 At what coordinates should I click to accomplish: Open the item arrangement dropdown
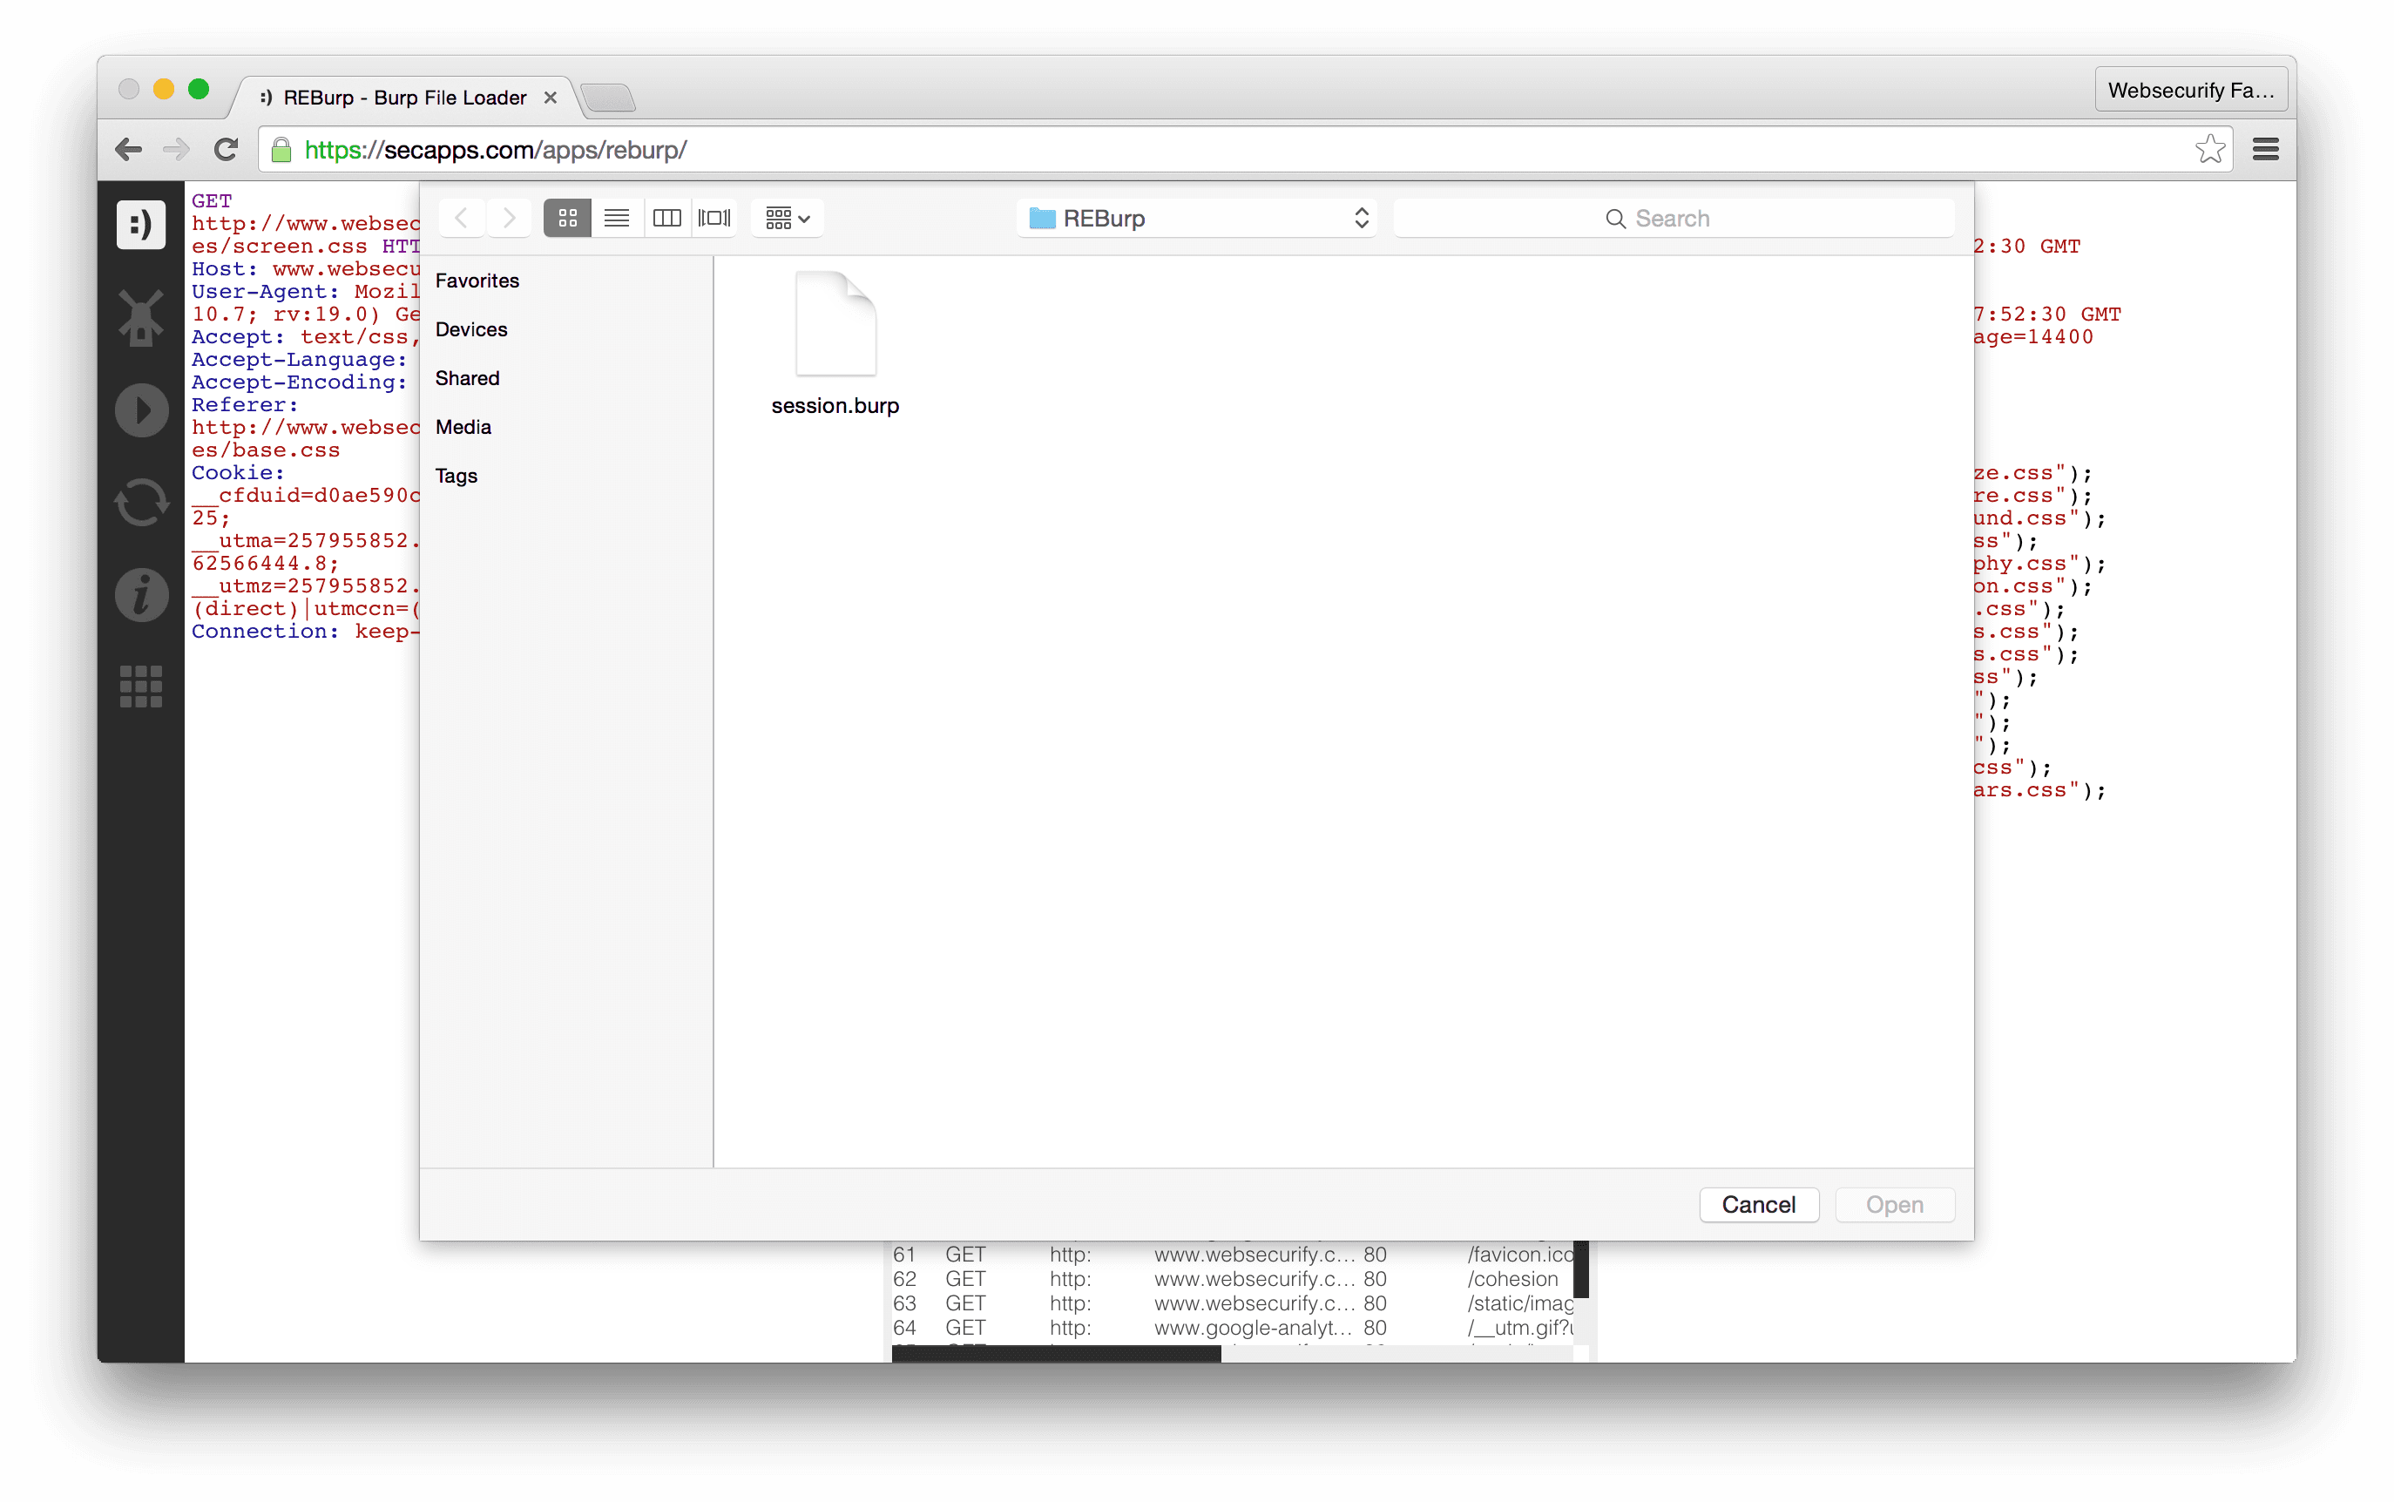click(788, 218)
